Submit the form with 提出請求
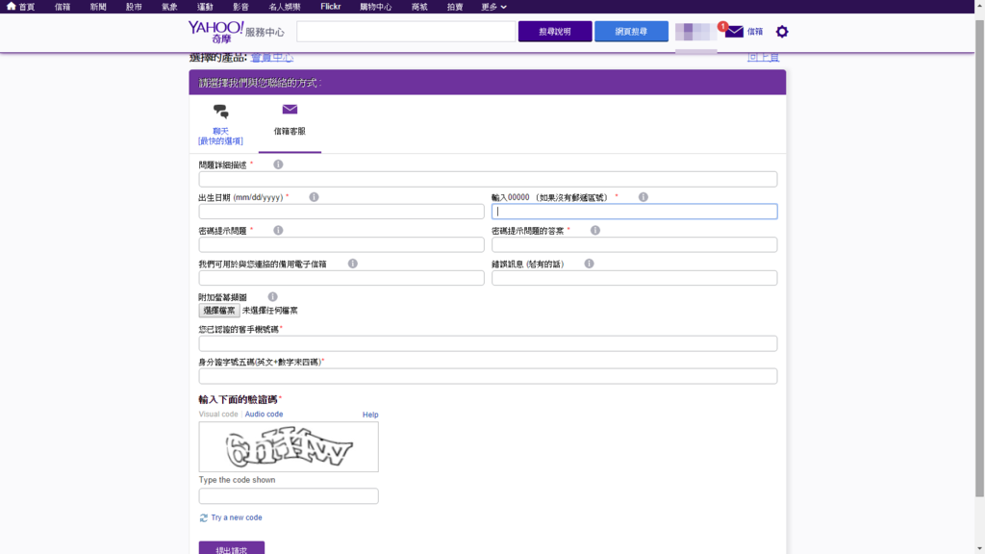985x554 pixels. pos(231,547)
